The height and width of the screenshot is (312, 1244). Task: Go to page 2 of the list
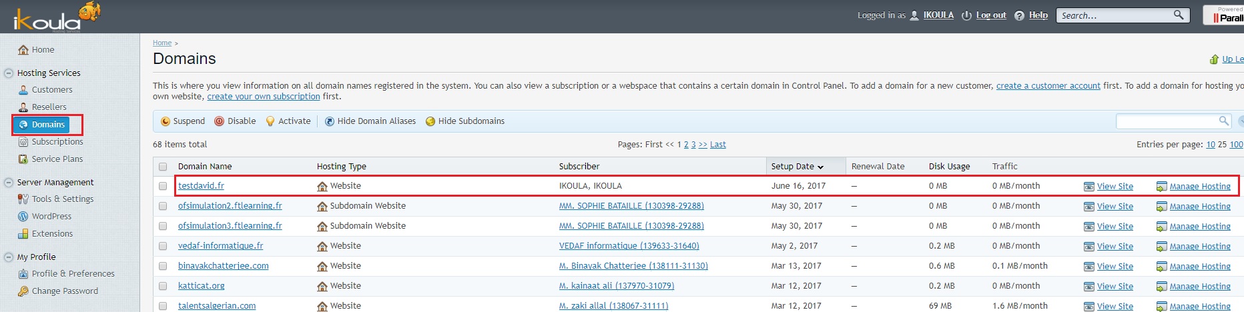pyautogui.click(x=686, y=145)
